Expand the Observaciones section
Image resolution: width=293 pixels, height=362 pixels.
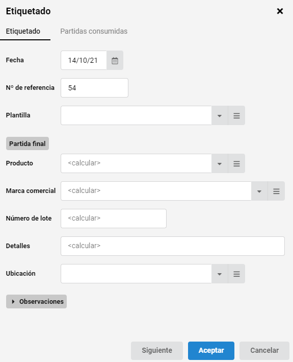click(x=36, y=302)
